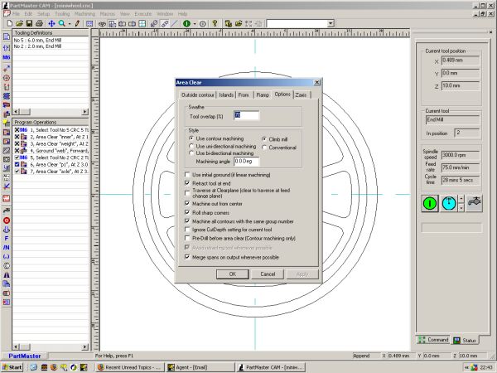Uncheck Retract tool at end
Viewport: 497px width, 373px height.
click(187, 183)
